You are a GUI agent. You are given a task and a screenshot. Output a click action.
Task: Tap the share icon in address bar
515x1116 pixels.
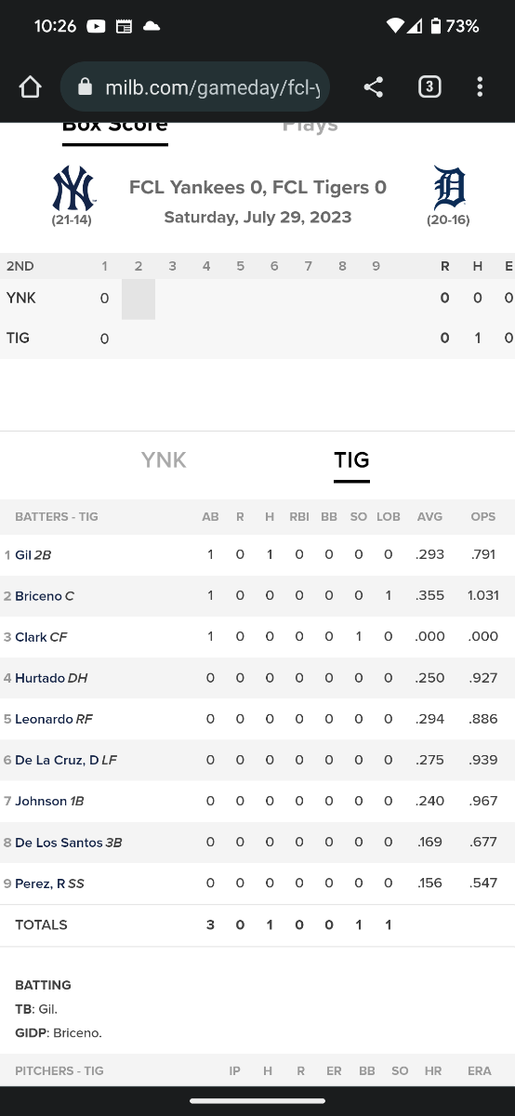click(x=373, y=87)
